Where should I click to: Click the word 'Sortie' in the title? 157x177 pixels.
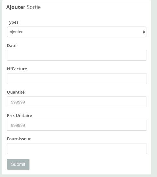(x=34, y=7)
